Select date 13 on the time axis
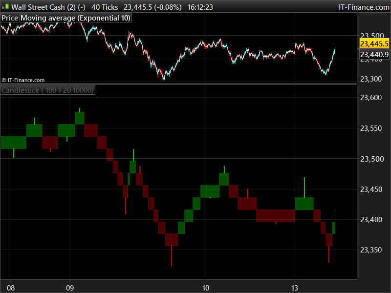Viewport: 391px width, 293px height. tap(295, 288)
